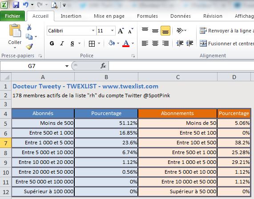Switch to the Mise en page tab

pyautogui.click(x=109, y=16)
